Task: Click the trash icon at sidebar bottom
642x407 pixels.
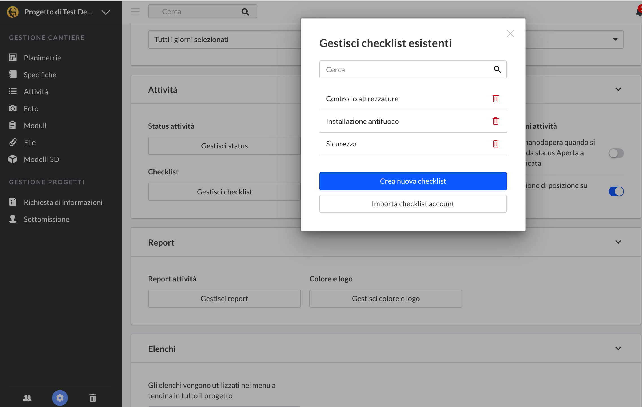Action: click(93, 398)
